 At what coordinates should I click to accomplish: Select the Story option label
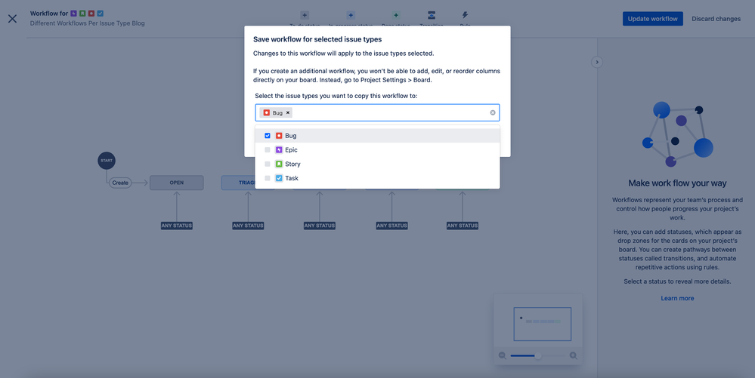point(292,164)
